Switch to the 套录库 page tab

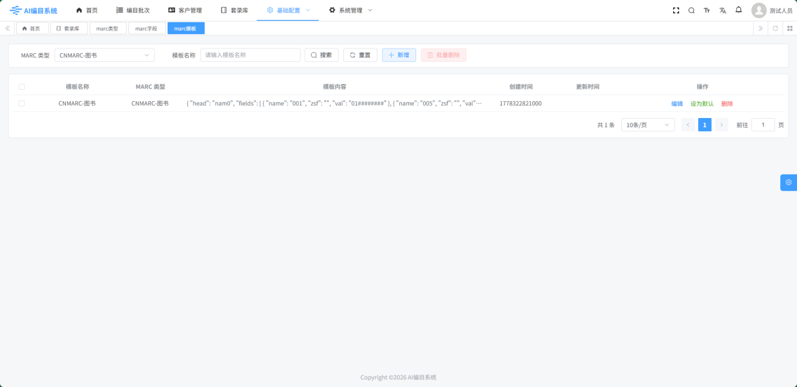[x=69, y=28]
